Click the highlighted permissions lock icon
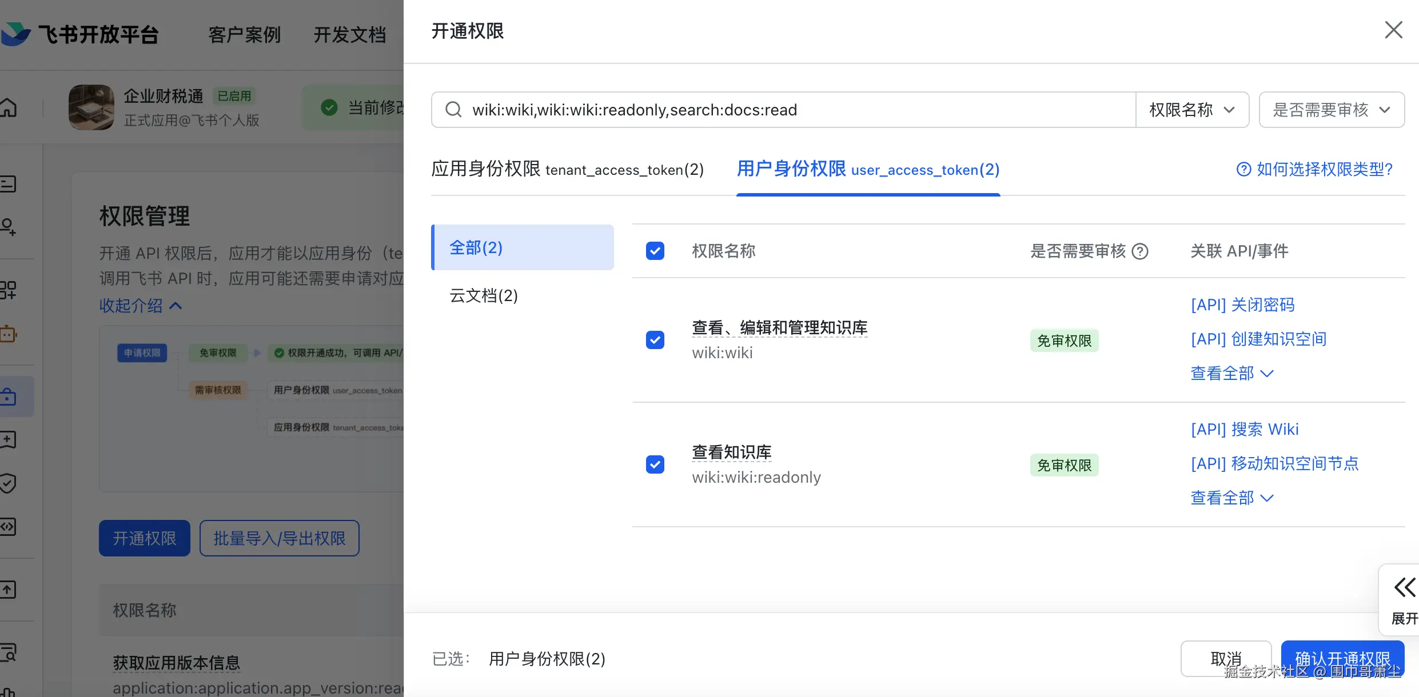 (9, 395)
